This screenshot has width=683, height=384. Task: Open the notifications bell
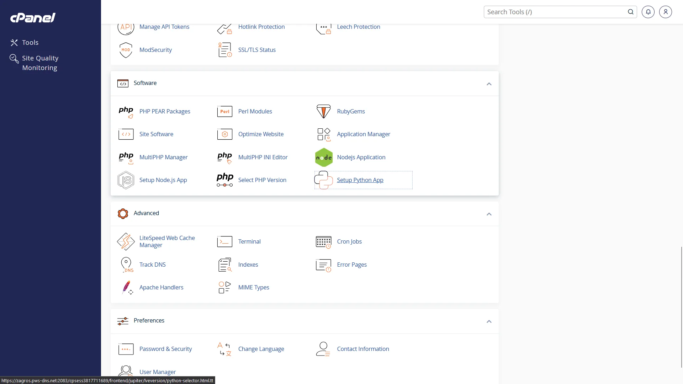point(648,12)
